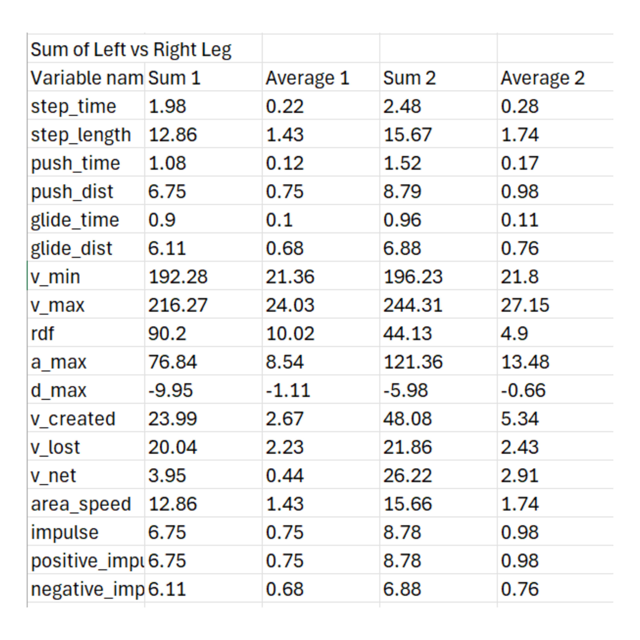The height and width of the screenshot is (640, 640).
Task: Select the 'Sum 2' header cell
Action: [x=409, y=78]
